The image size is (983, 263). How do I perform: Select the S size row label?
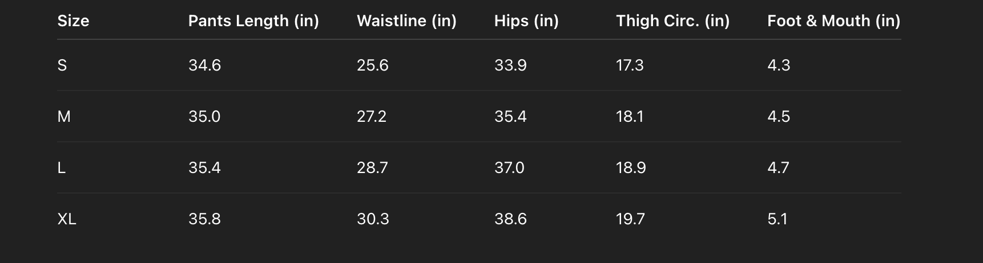click(x=62, y=65)
